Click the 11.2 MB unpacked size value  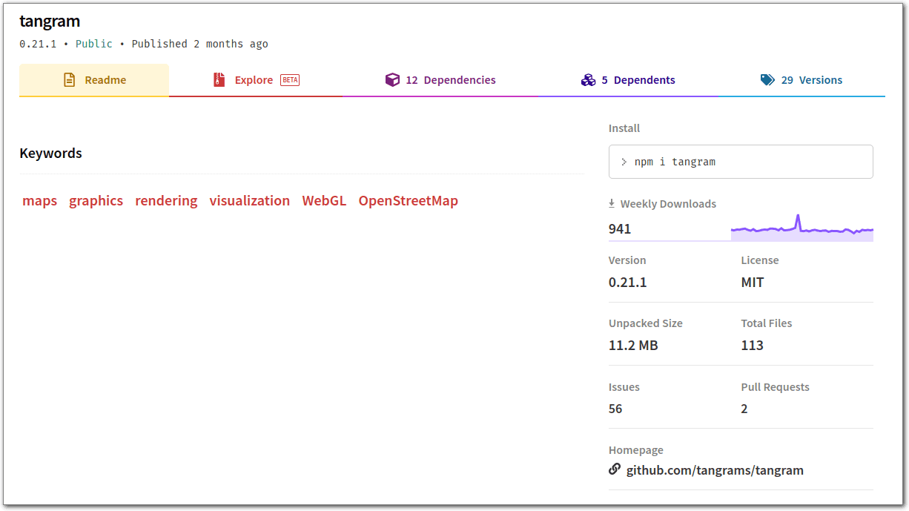click(633, 346)
